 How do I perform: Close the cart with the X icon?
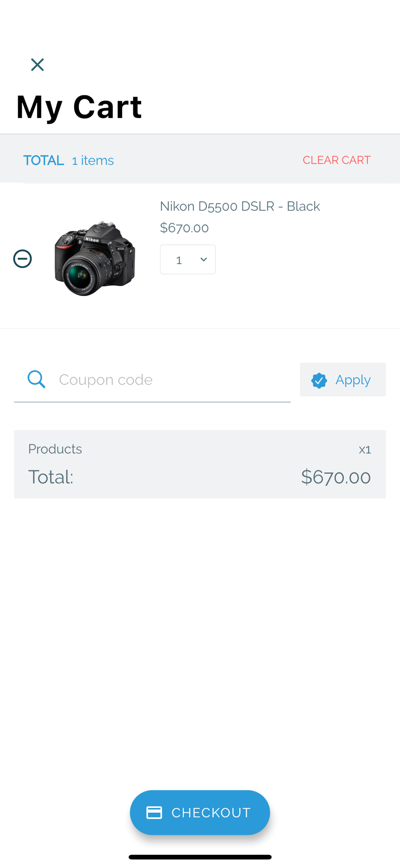tap(37, 65)
